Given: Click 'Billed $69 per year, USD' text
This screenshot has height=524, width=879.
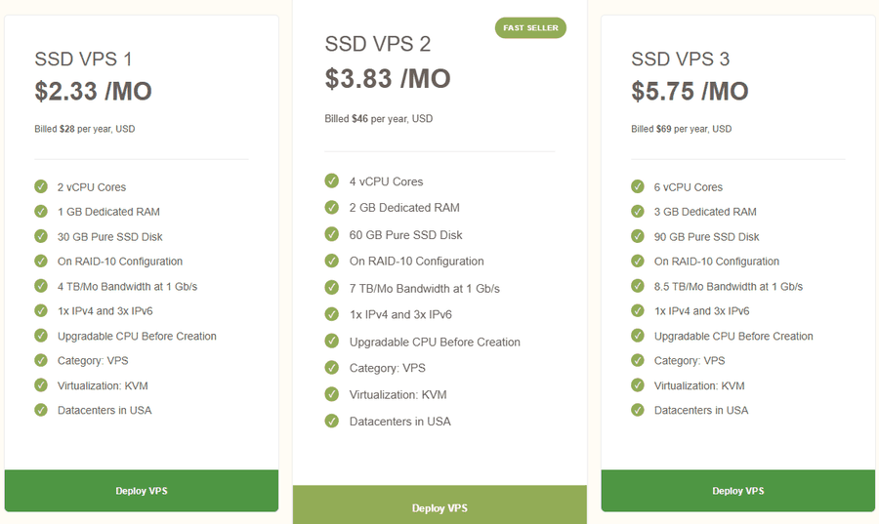Looking at the screenshot, I should pyautogui.click(x=681, y=129).
